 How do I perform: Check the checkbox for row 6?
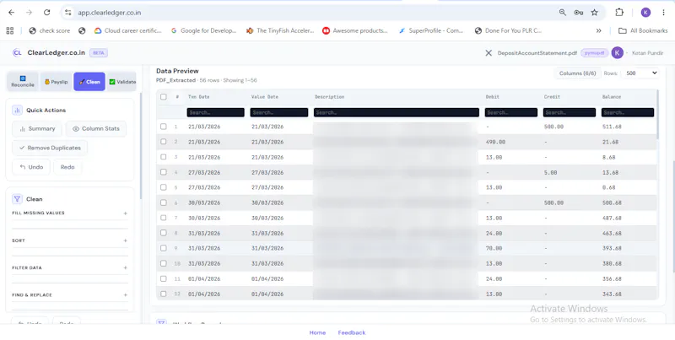[164, 202]
